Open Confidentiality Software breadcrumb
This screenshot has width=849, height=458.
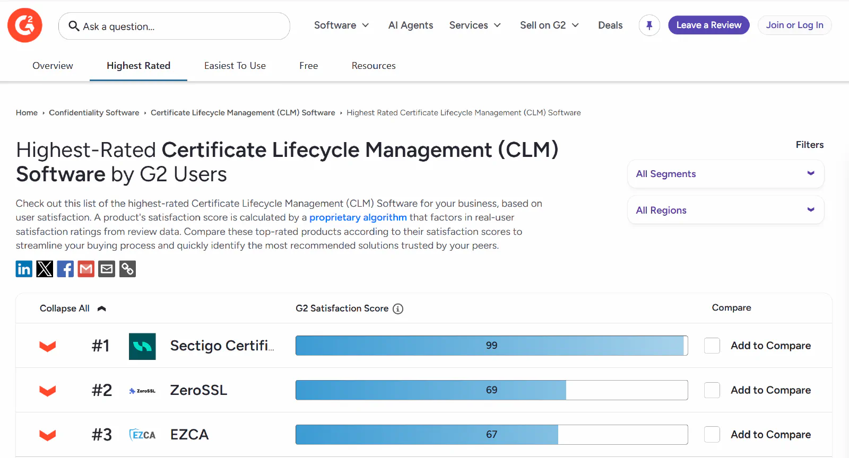(x=94, y=112)
